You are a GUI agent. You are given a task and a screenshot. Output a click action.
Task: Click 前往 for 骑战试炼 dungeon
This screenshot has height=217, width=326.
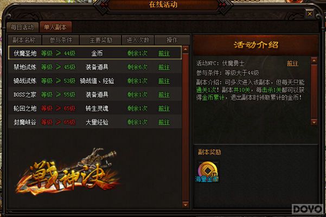click(164, 81)
